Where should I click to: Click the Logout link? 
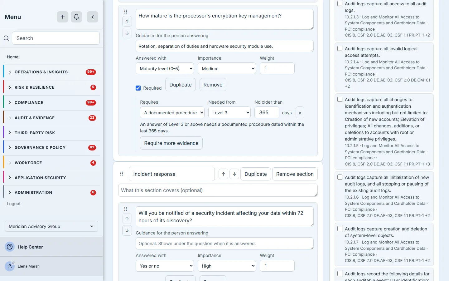pyautogui.click(x=14, y=204)
